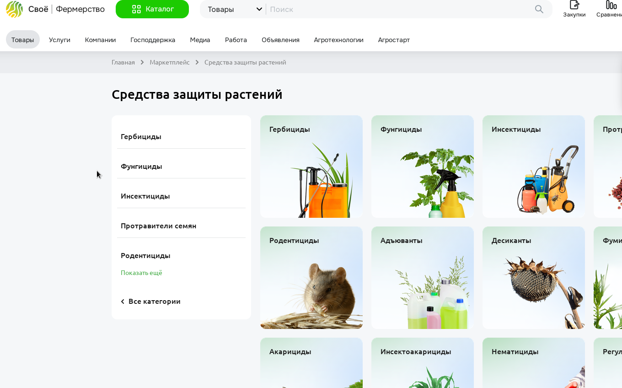Viewport: 622px width, 388px height.
Task: Switch to the Работа tab
Action: [x=236, y=40]
